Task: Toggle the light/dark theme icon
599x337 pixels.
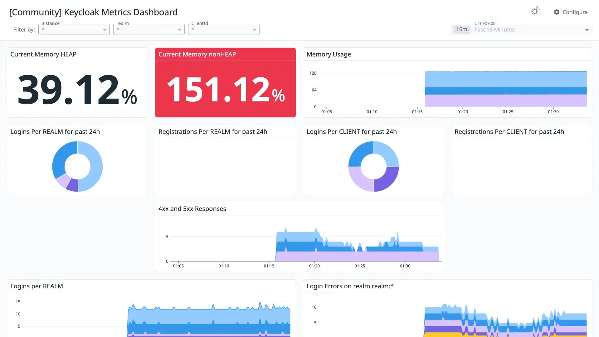Action: click(535, 11)
